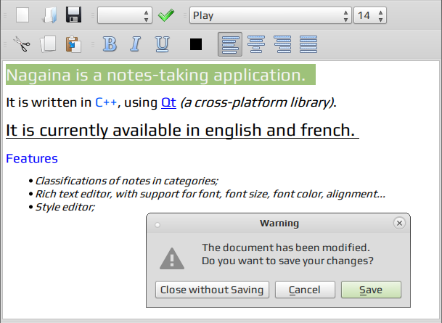The width and height of the screenshot is (442, 323).
Task: Open the text color swatch
Action: pyautogui.click(x=196, y=44)
